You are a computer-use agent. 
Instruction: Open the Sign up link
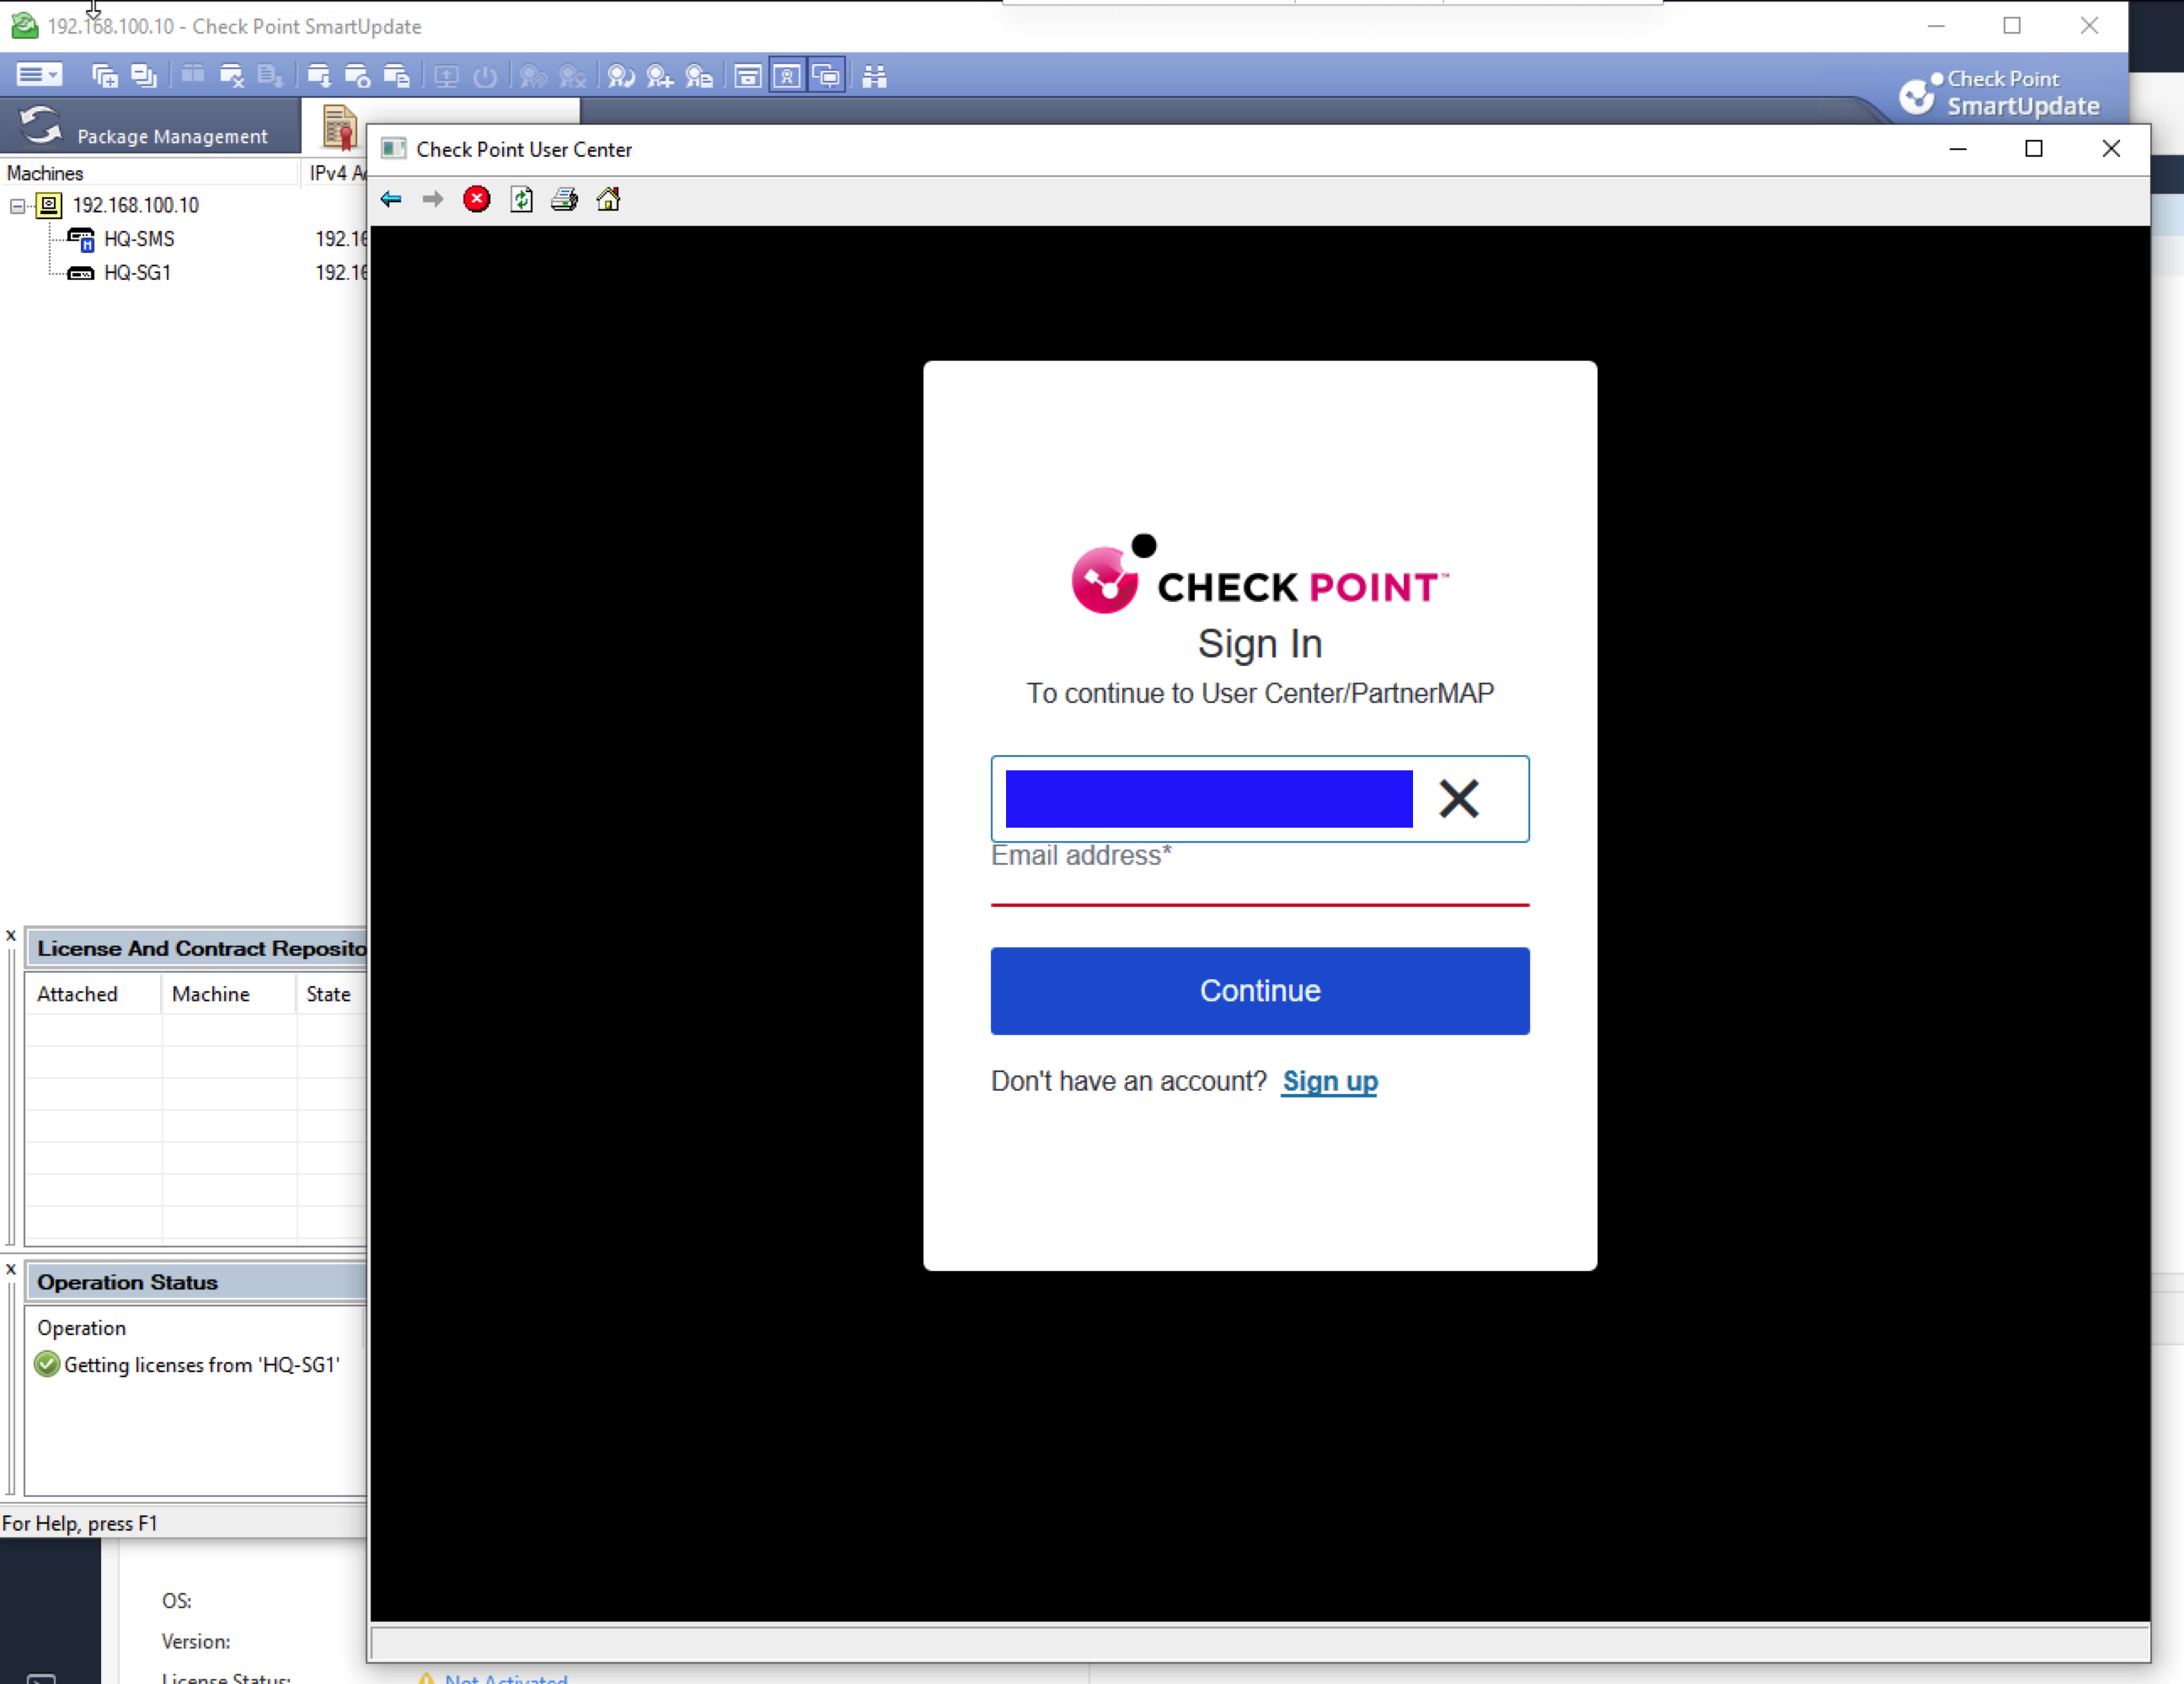(1329, 1082)
